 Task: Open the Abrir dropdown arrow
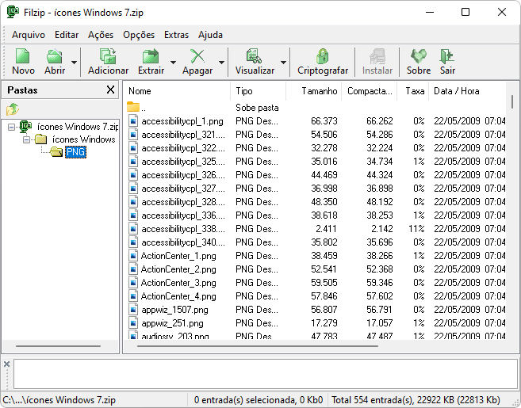tap(74, 62)
